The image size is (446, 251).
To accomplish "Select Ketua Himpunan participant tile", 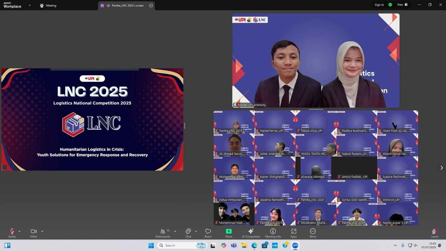I will point(234,191).
